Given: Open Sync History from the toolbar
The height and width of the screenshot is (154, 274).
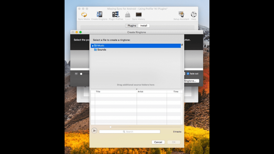Looking at the screenshot, I should click(139, 16).
